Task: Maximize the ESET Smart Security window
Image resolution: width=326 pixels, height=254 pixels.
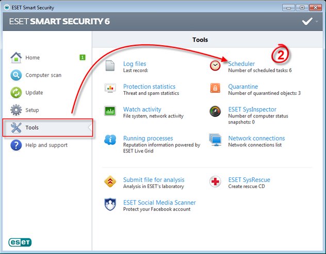Action: (302, 8)
